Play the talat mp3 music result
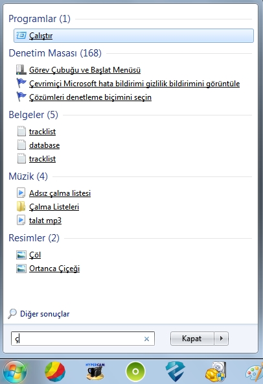263x384 pixels. pyautogui.click(x=45, y=221)
